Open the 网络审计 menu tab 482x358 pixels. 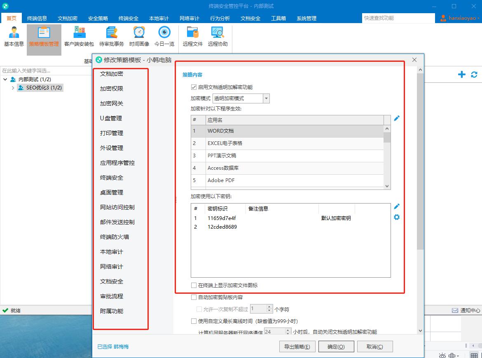click(x=190, y=18)
